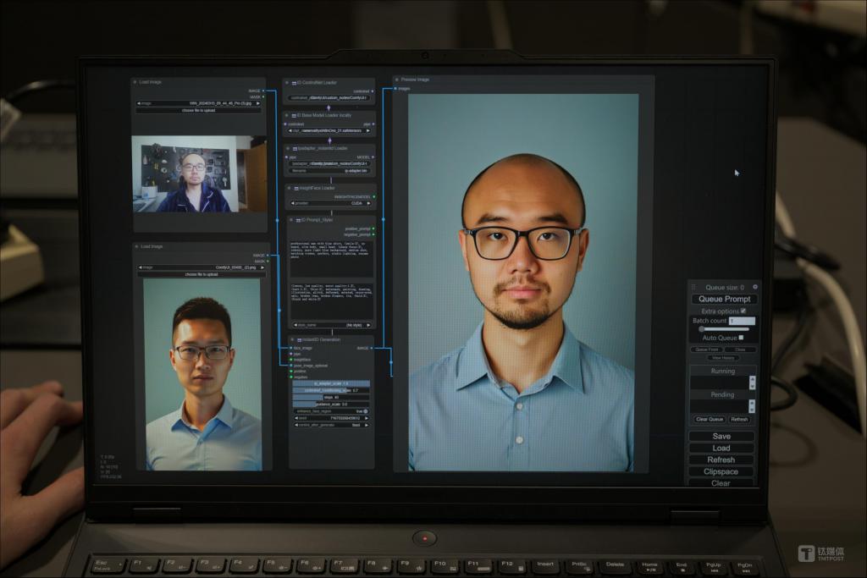867x578 pixels.
Task: Select previous provider option
Action: [292, 203]
